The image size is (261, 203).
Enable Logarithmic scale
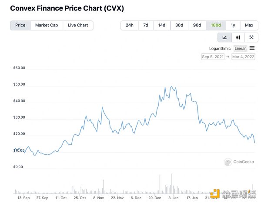click(220, 48)
